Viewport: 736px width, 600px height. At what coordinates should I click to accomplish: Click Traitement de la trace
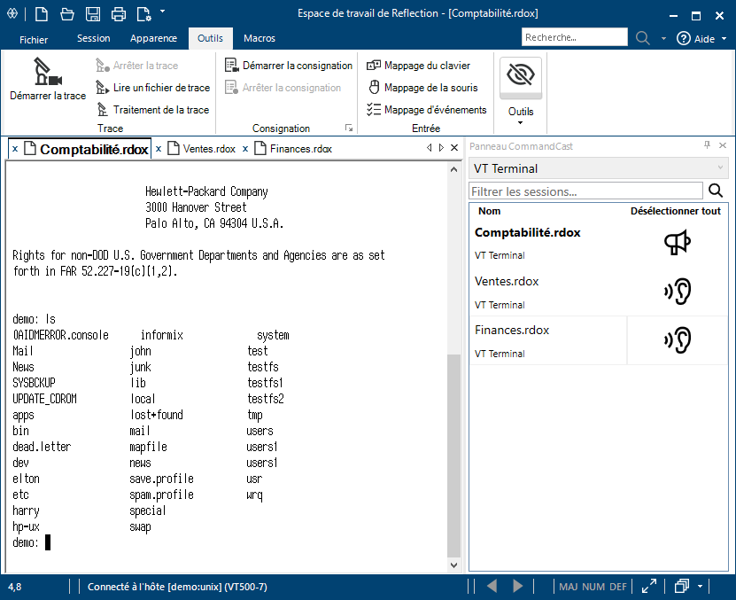[152, 110]
